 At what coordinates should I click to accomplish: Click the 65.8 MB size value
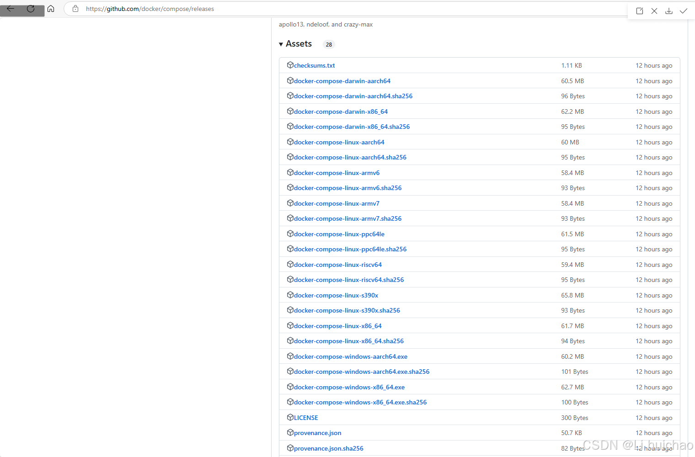(x=572, y=295)
